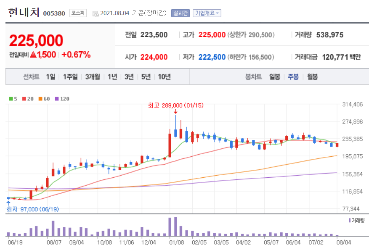Click the 고가 225,000 value
Image resolution: width=369 pixels, height=250 pixels.
click(212, 35)
